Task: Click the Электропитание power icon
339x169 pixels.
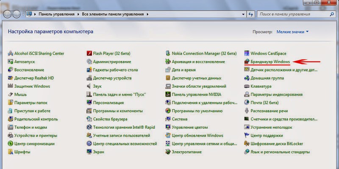Action: [168, 152]
